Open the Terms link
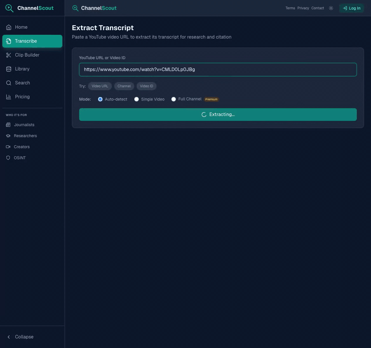Image resolution: width=371 pixels, height=348 pixels. [290, 8]
